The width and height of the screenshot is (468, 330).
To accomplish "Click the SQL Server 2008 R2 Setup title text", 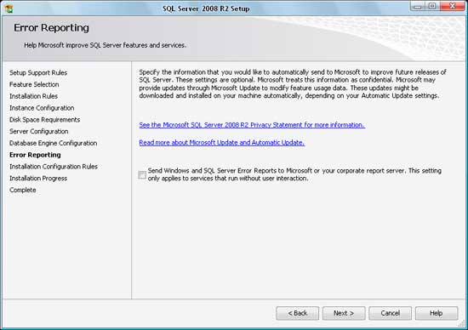I will [x=206, y=9].
